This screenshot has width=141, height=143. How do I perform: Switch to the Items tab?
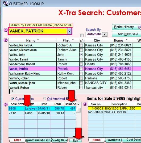[x=97, y=140]
